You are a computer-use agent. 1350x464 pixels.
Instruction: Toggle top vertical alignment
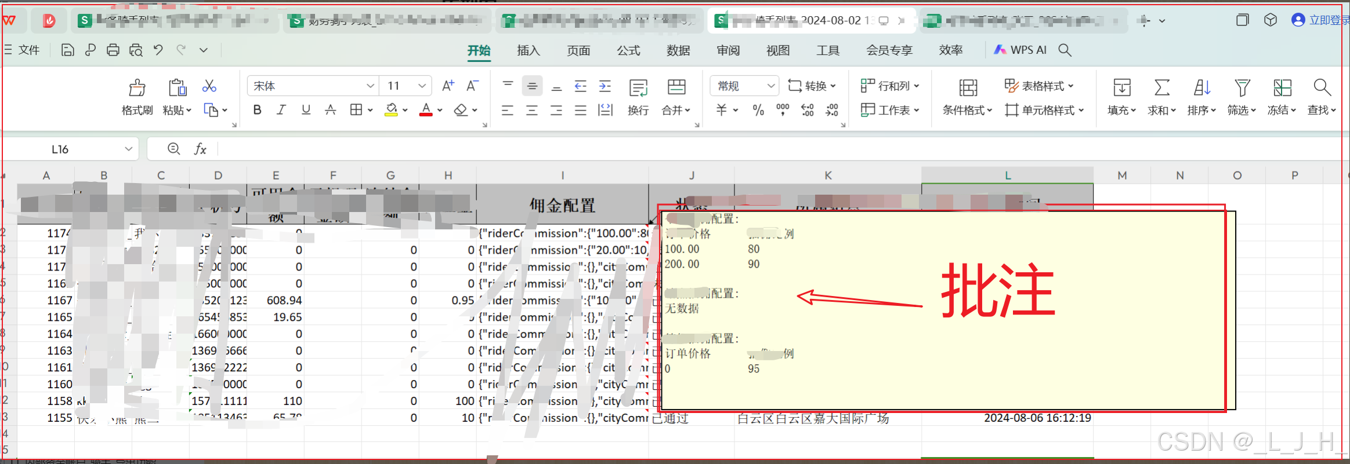tap(508, 86)
